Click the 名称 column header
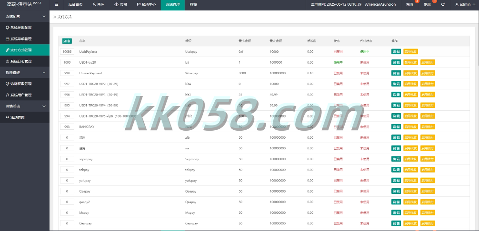479x231 pixels. [82, 41]
